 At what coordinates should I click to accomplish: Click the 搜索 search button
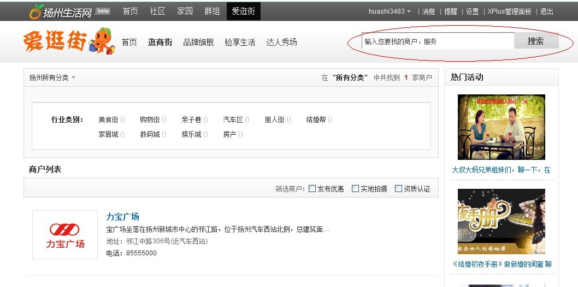536,41
